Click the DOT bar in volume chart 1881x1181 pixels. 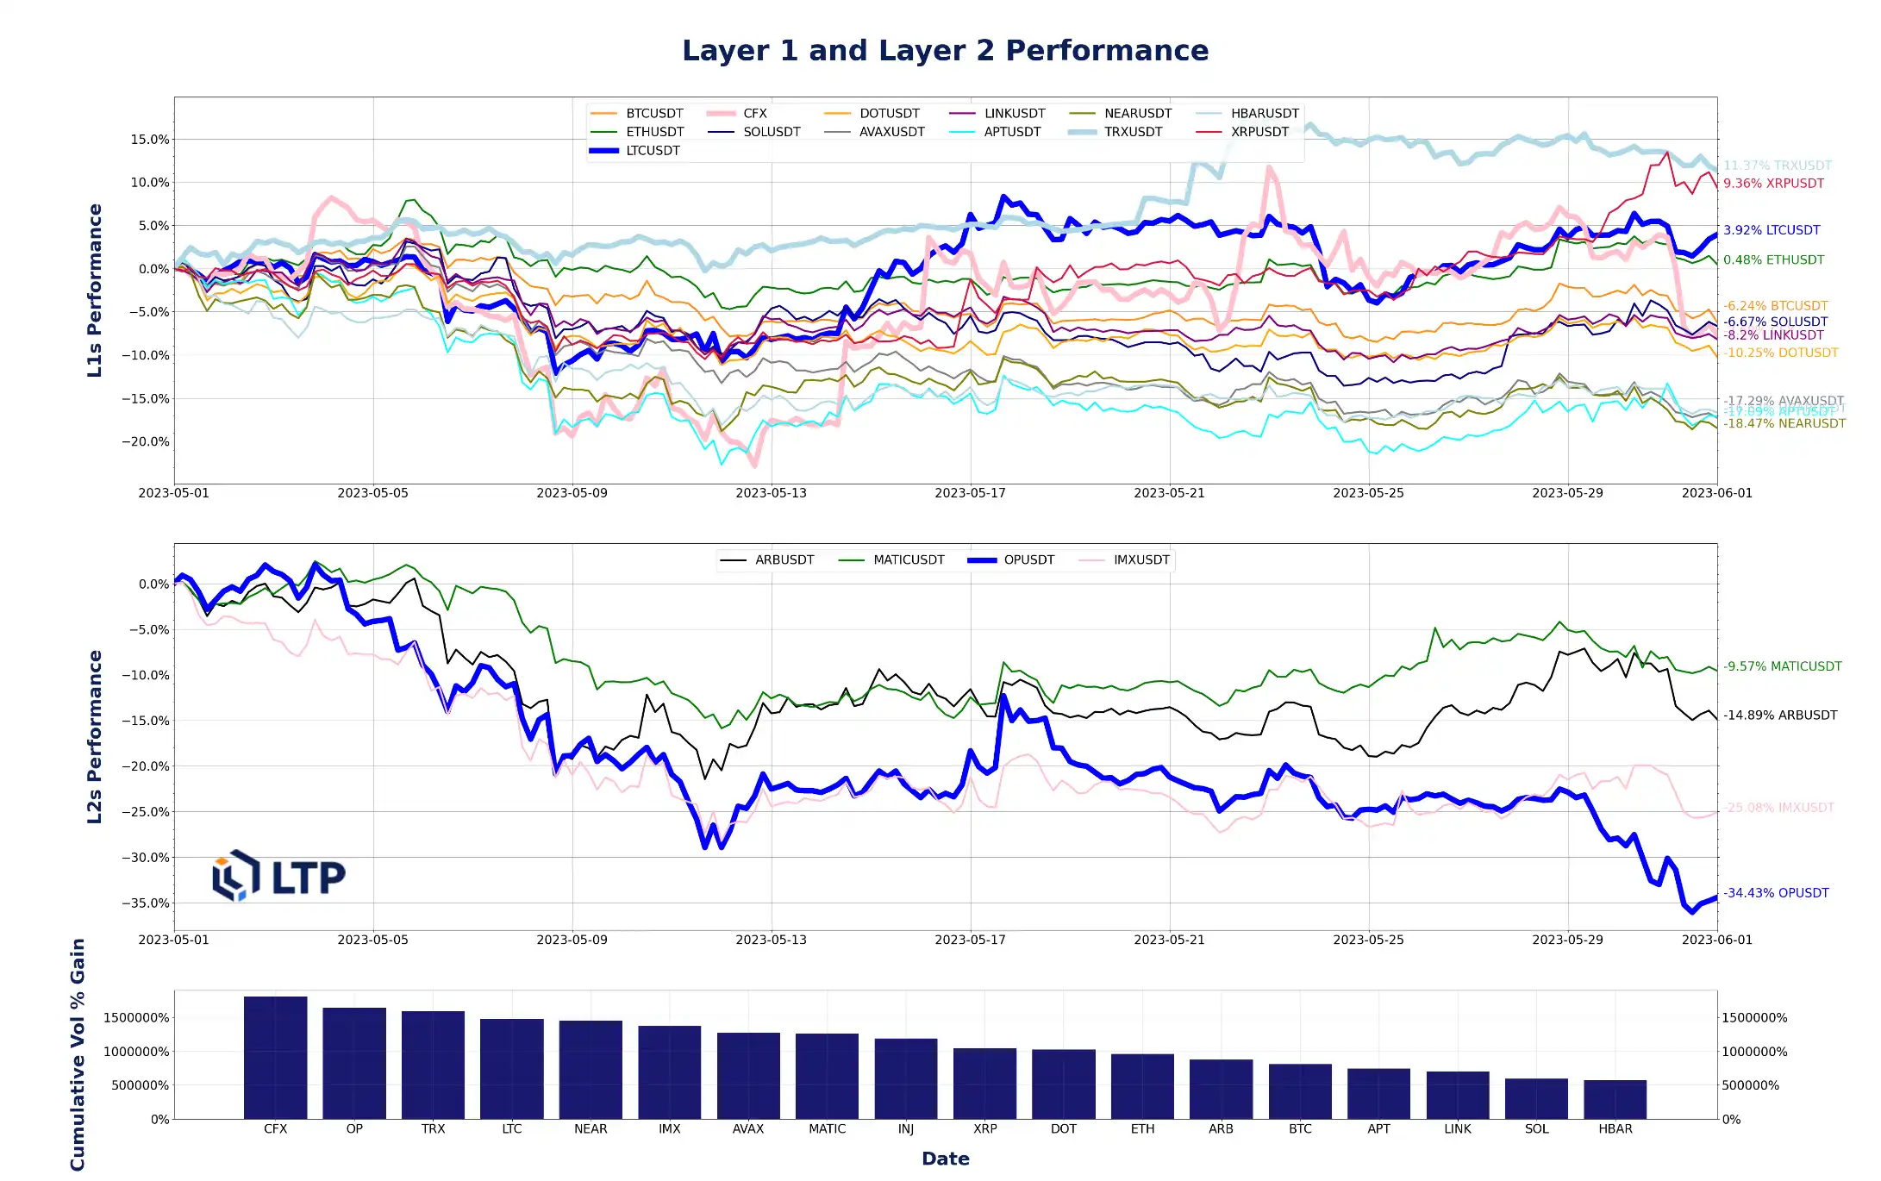pyautogui.click(x=1064, y=1084)
